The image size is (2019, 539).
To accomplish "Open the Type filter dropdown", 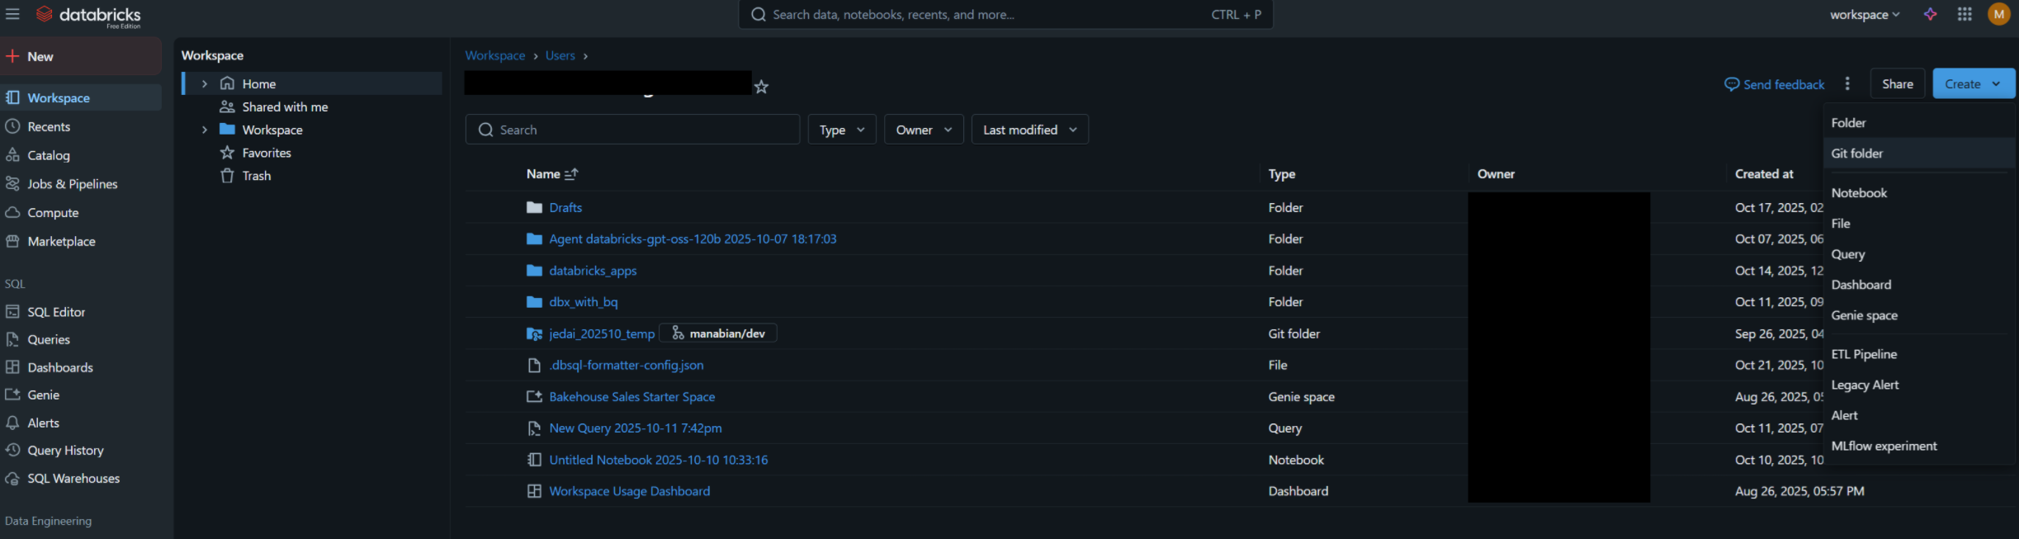I will [x=842, y=130].
